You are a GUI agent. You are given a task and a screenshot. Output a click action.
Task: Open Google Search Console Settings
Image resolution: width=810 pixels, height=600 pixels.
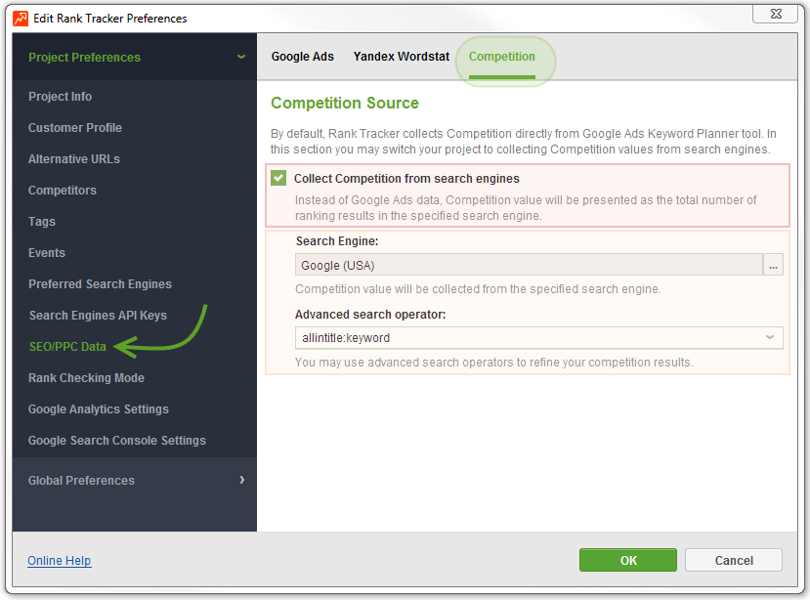pos(116,441)
